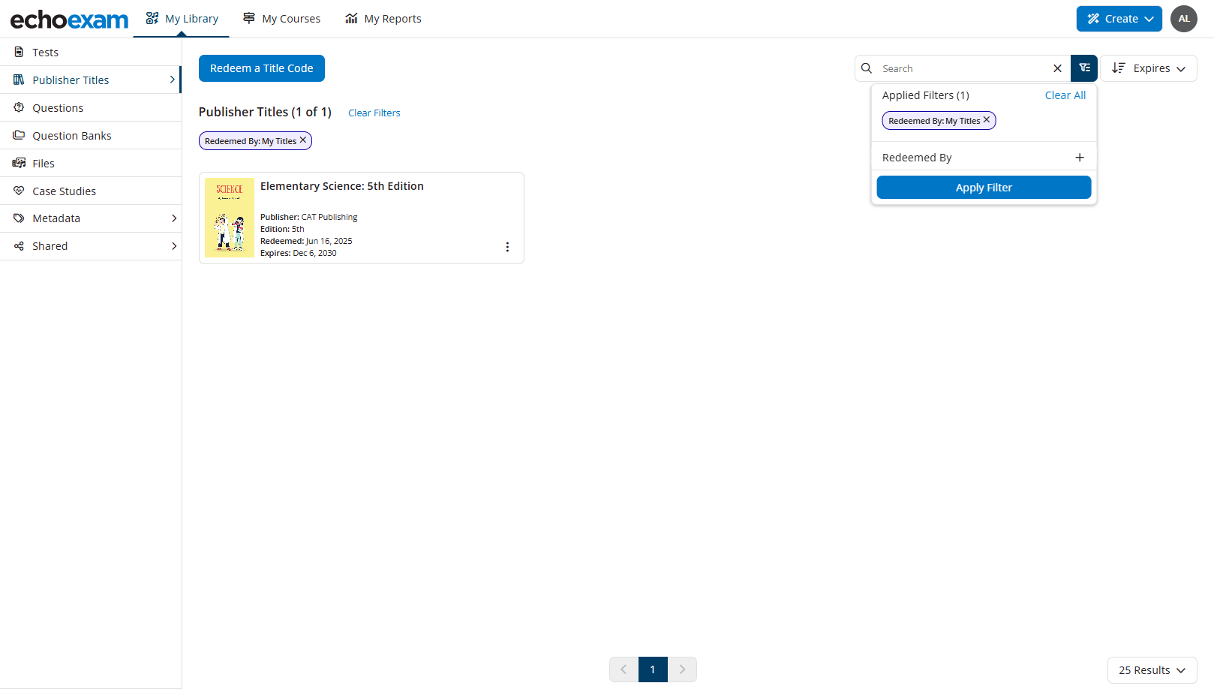Open Files in the sidebar
This screenshot has width=1214, height=689.
pos(91,164)
